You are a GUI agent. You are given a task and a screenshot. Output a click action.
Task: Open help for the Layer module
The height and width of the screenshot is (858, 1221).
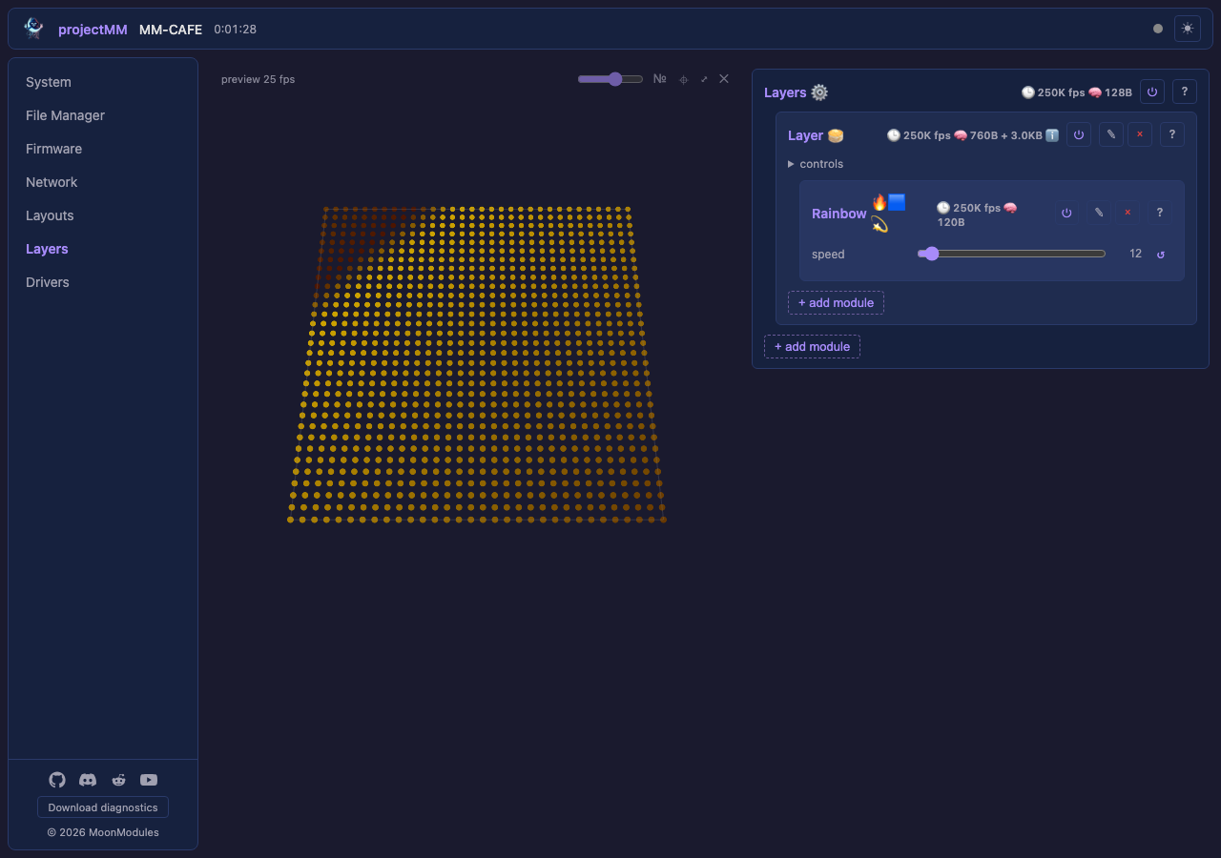click(1172, 135)
